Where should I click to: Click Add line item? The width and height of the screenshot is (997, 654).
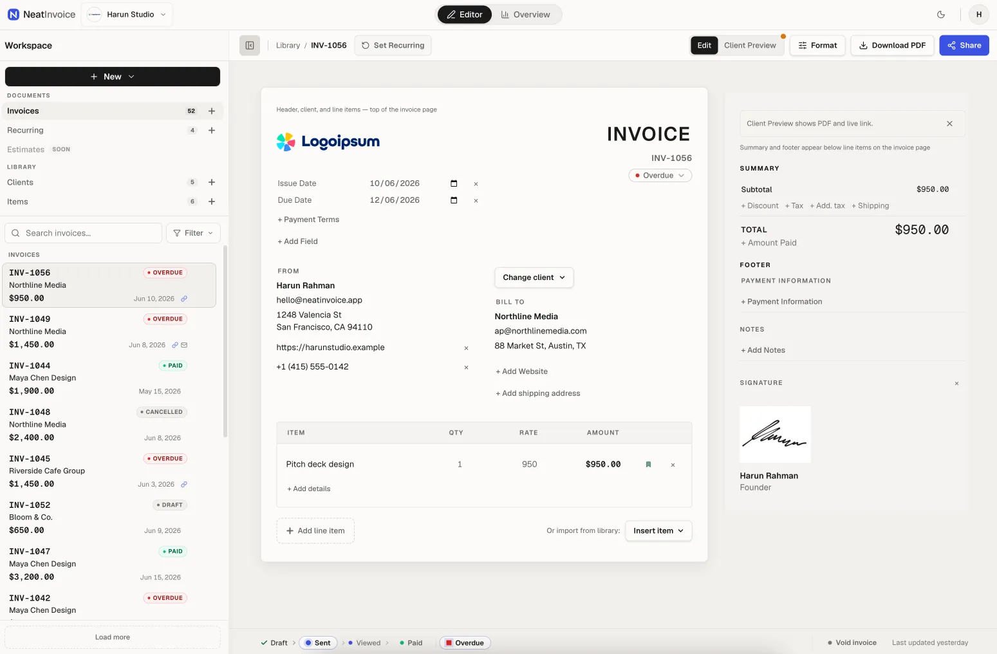click(315, 531)
